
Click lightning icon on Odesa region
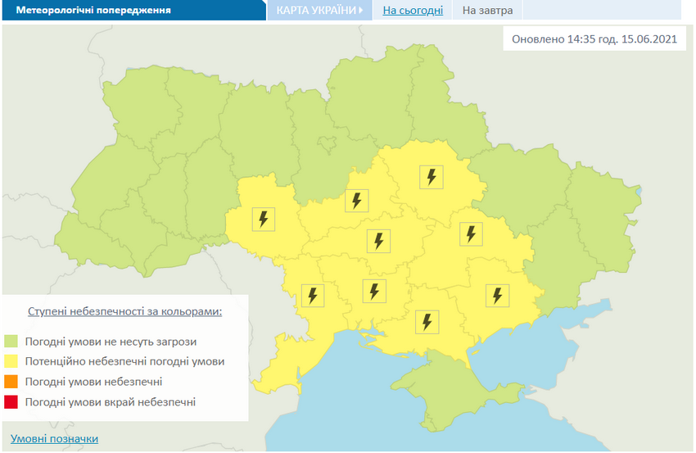311,295
